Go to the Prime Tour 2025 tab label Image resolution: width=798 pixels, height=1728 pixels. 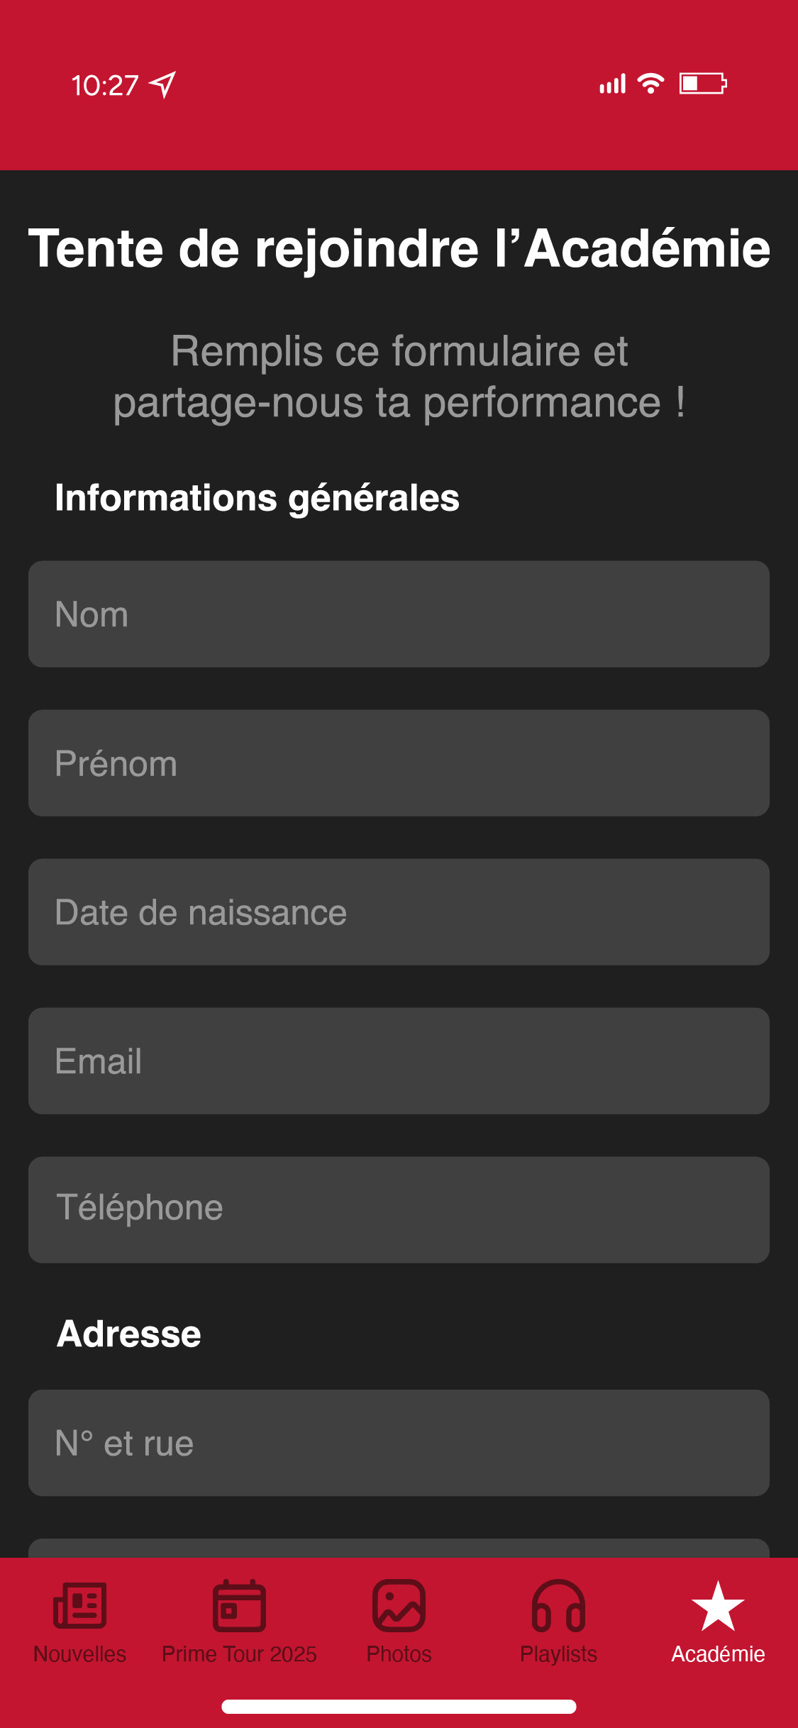(x=239, y=1654)
